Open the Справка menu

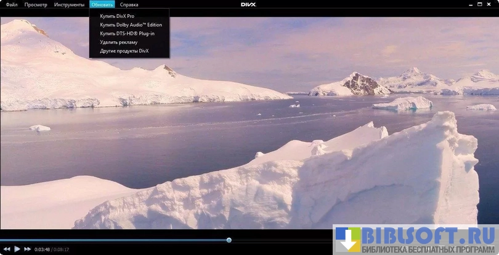(129, 4)
